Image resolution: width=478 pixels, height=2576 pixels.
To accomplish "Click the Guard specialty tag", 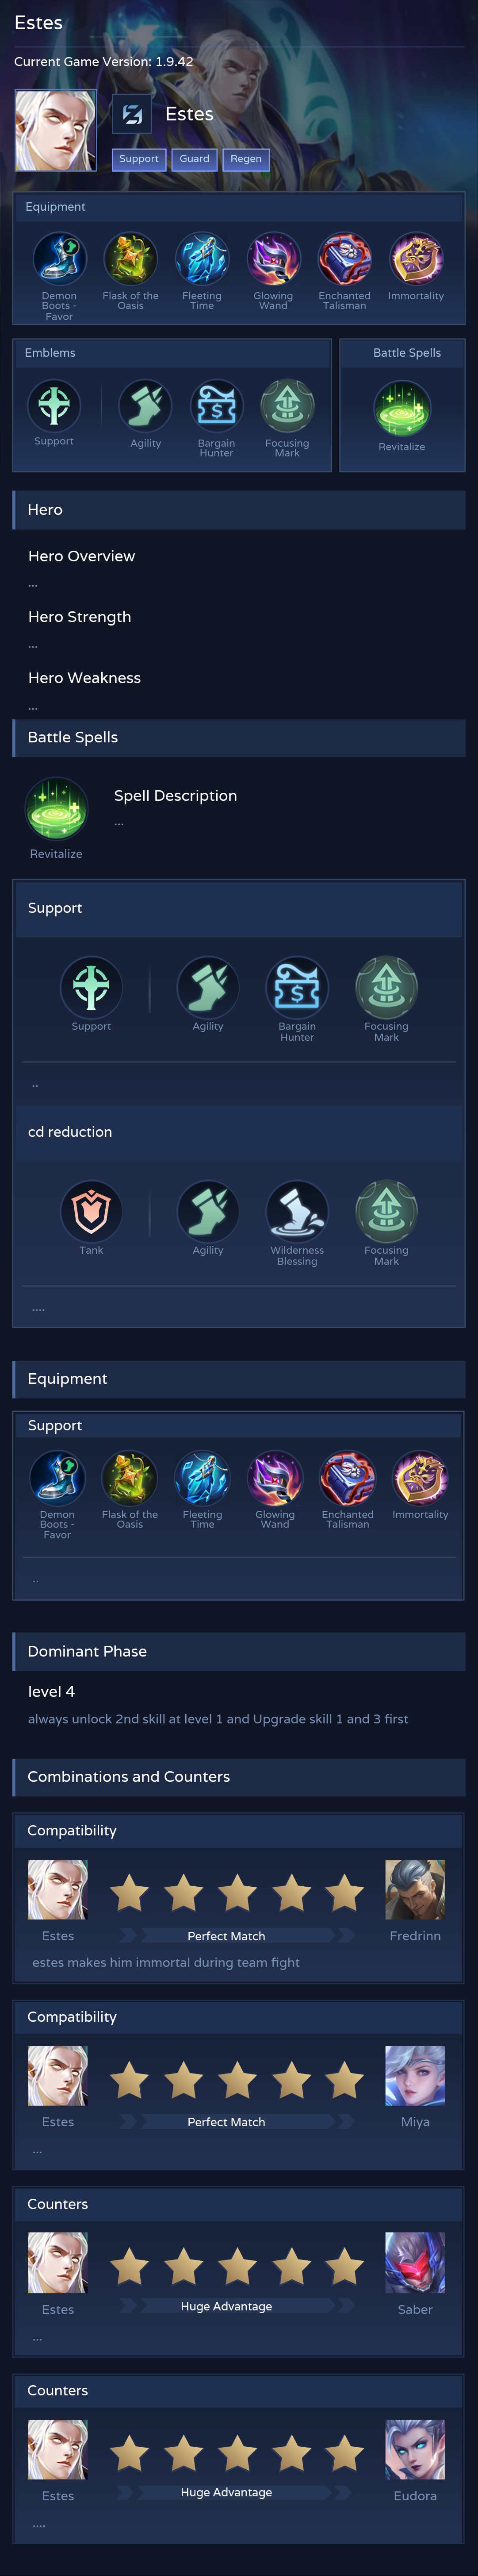I will tap(195, 159).
